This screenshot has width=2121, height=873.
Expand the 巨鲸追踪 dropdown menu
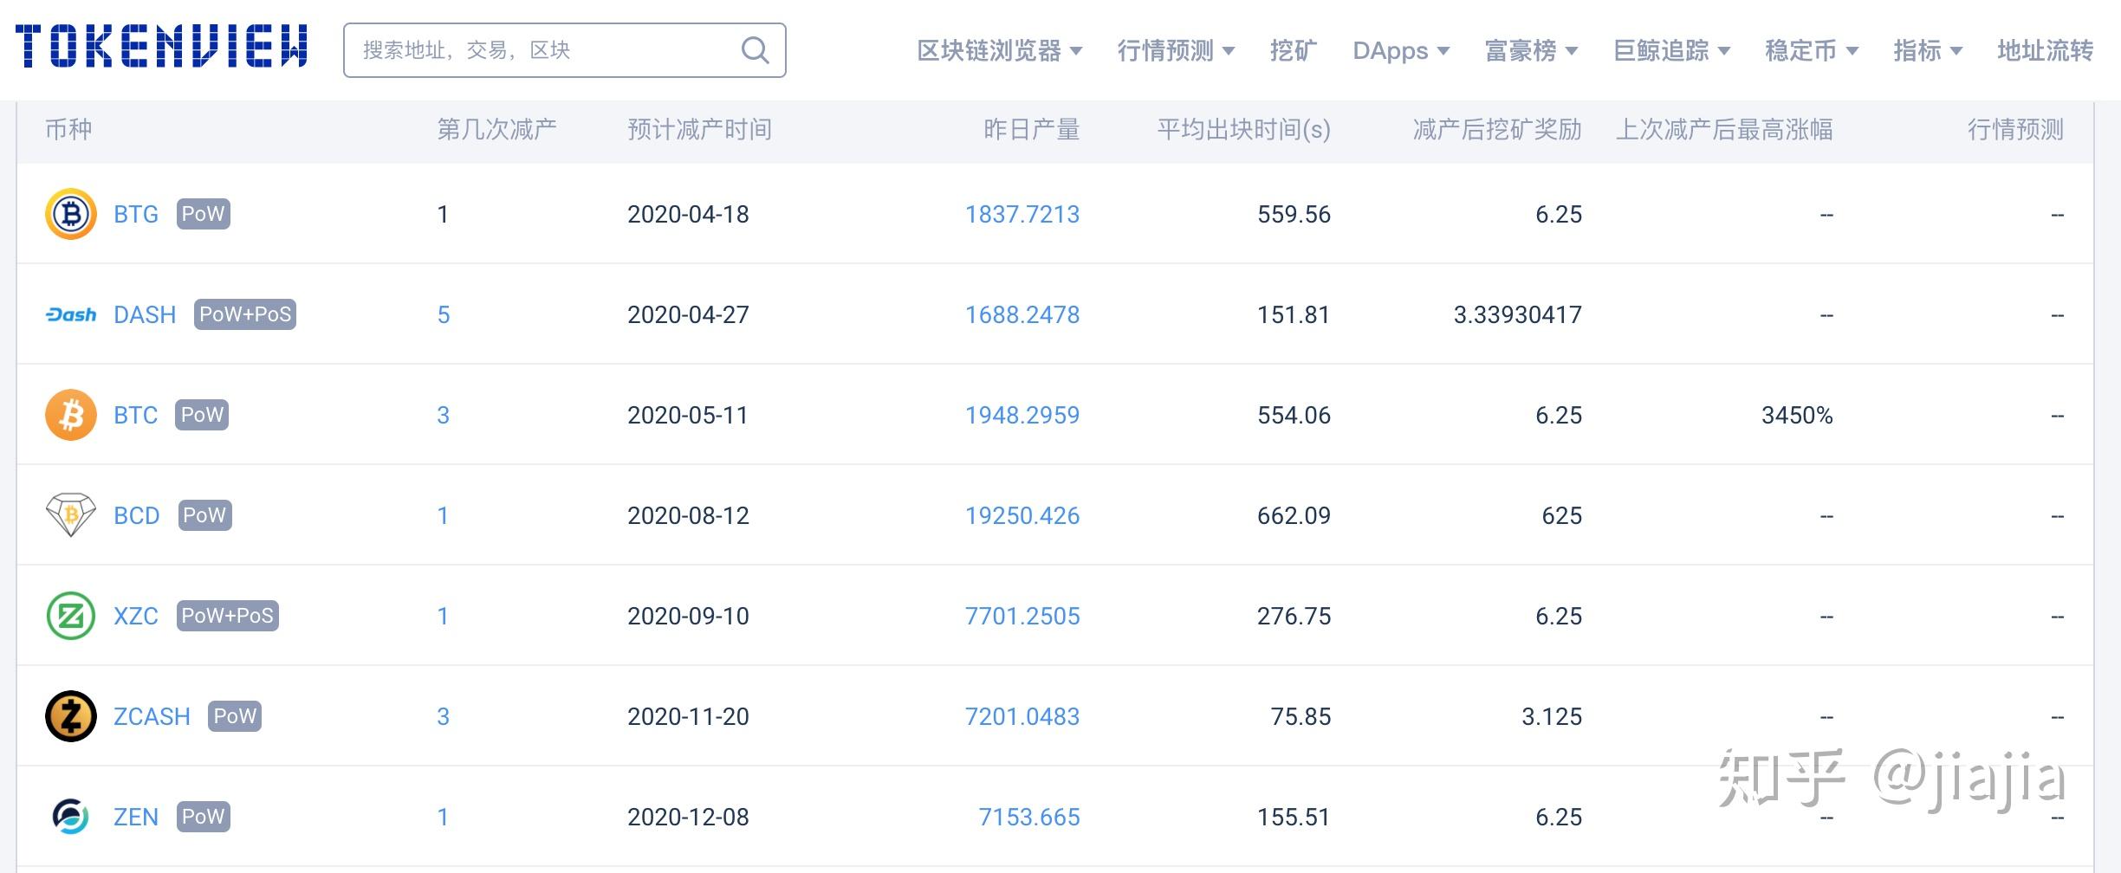click(x=1670, y=51)
